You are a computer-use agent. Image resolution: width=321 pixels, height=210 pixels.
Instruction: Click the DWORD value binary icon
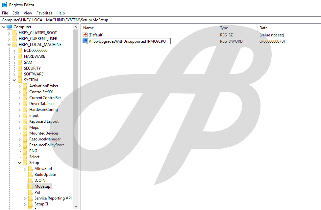[85, 41]
